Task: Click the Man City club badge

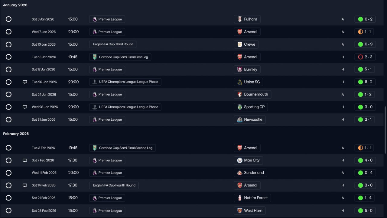Action: coord(240,161)
